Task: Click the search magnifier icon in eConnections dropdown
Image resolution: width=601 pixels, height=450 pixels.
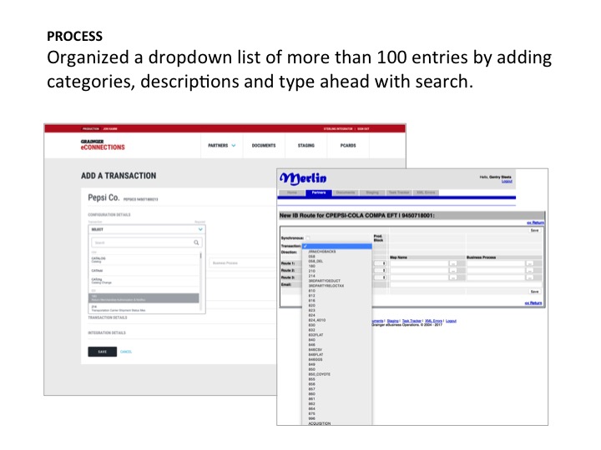Action: point(196,242)
